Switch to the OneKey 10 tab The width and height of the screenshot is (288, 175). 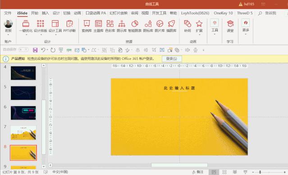click(x=223, y=13)
